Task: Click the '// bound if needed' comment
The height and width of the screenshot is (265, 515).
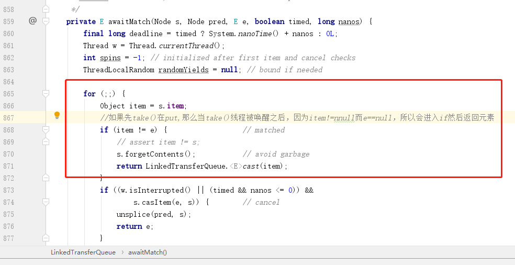Action: pyautogui.click(x=284, y=70)
